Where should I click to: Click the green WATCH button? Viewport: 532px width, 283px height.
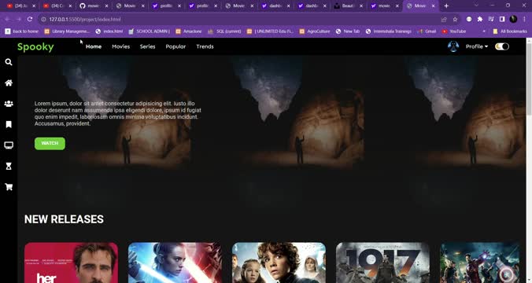[50, 143]
